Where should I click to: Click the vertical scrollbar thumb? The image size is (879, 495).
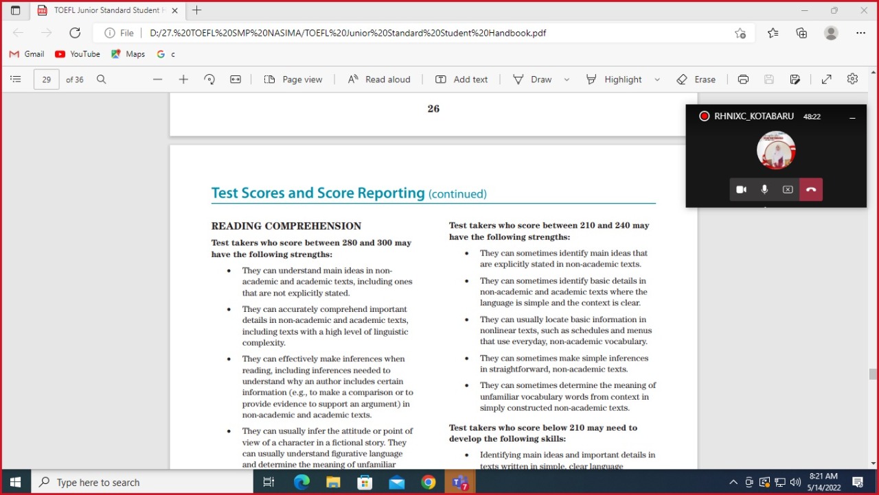coord(873,374)
